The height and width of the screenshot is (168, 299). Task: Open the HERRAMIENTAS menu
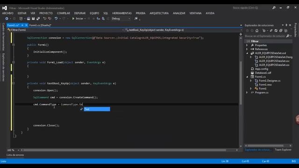[122, 13]
